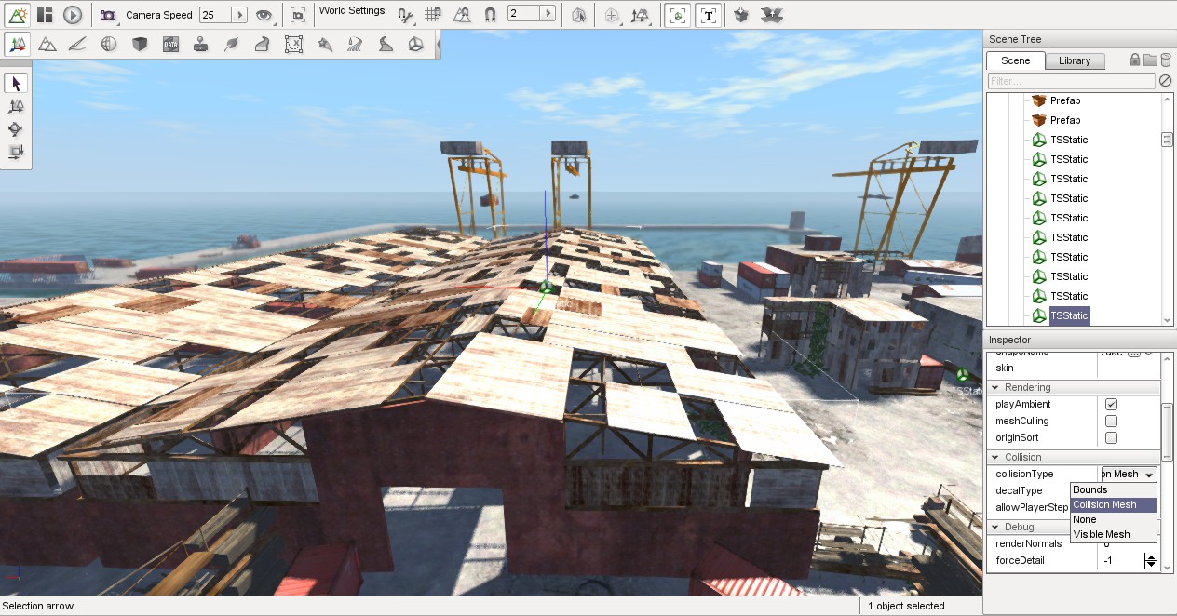Screen dimensions: 1177x616
Task: Open the Particle Editor icon
Action: (x=324, y=44)
